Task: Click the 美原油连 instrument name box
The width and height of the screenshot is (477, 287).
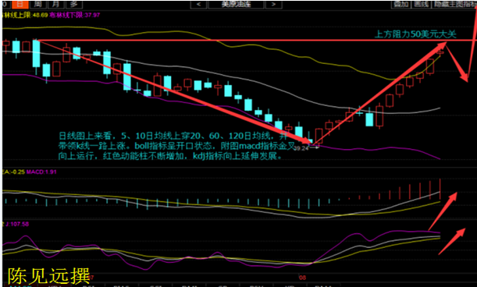Action: (x=236, y=4)
